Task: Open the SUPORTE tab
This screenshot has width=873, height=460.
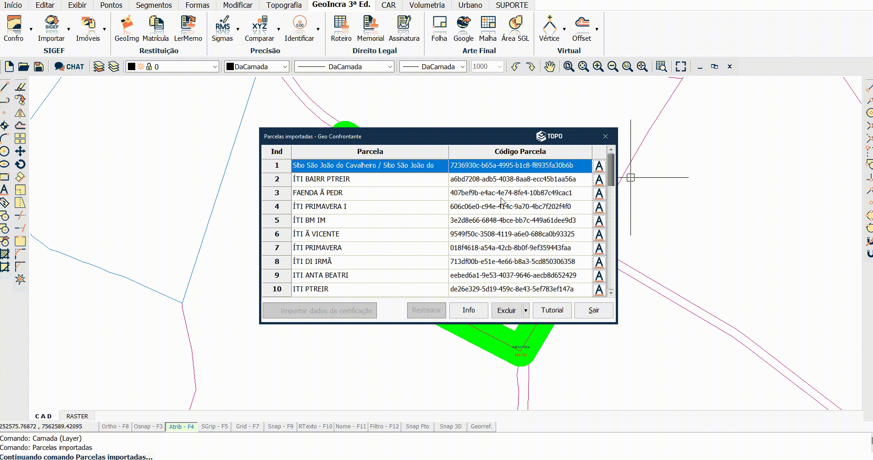Action: [512, 5]
